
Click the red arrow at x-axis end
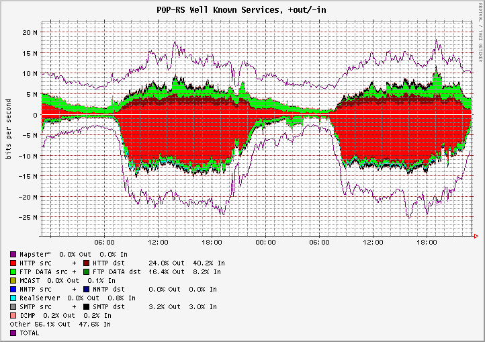tap(476, 236)
